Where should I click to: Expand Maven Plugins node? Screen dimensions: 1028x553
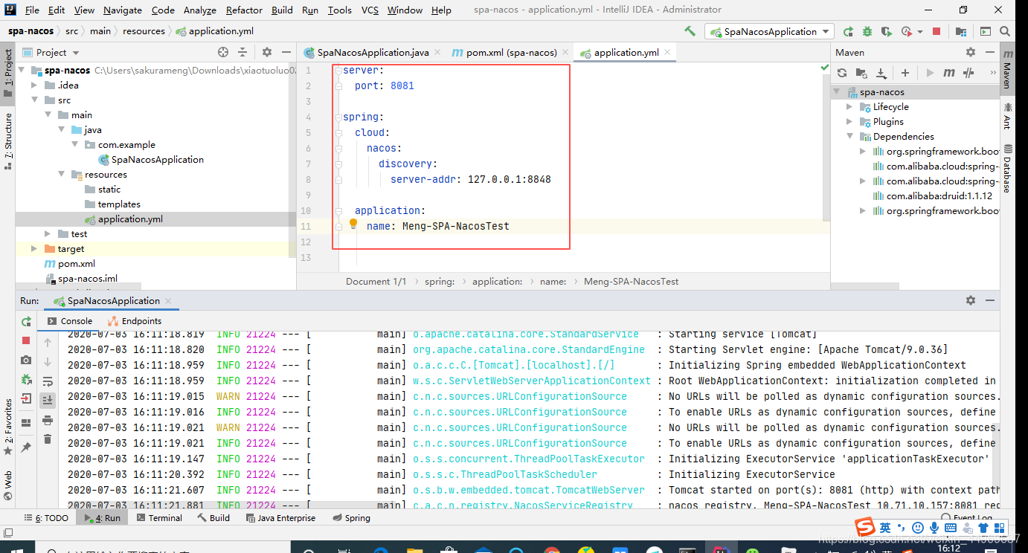tap(849, 122)
